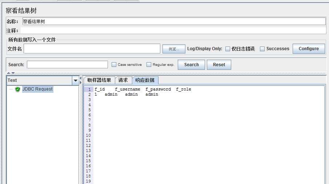
Task: Enable the Regular exp. checkbox
Action: pyautogui.click(x=149, y=65)
